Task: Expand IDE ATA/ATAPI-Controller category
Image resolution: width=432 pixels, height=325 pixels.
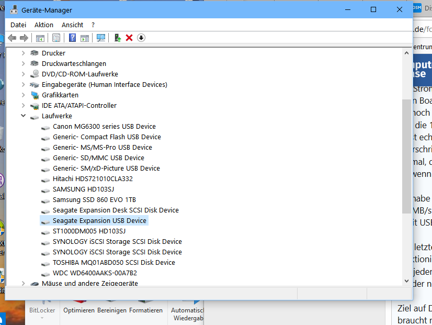Action: point(24,105)
